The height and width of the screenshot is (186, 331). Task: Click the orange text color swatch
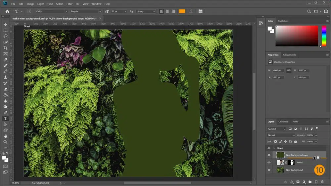click(182, 11)
